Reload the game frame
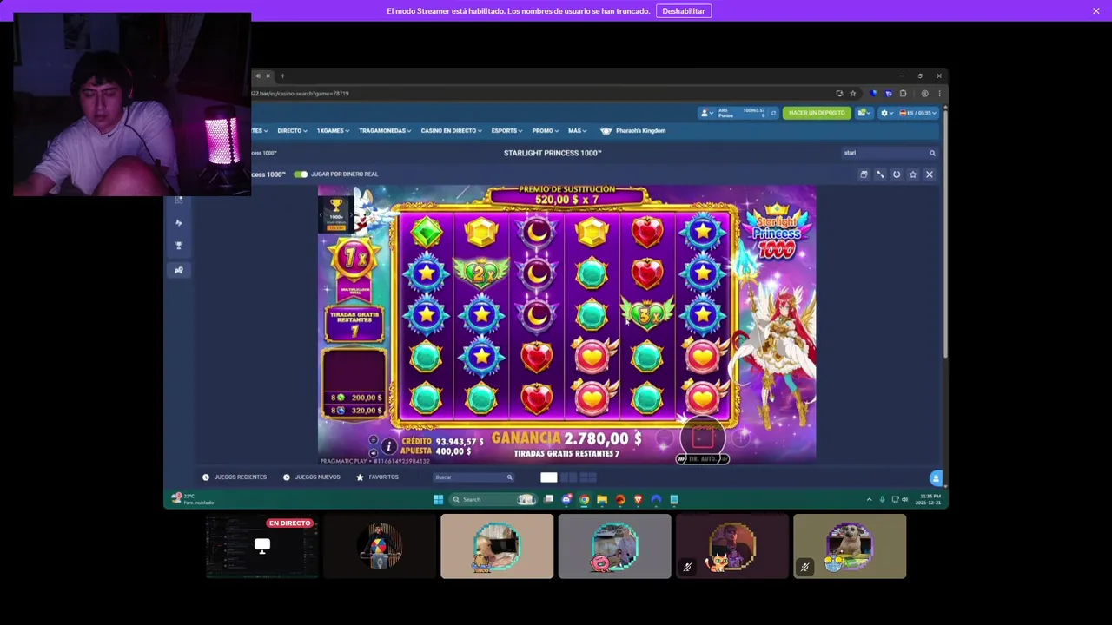 (x=897, y=174)
